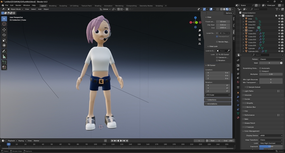This screenshot has width=285, height=153.
Task: Open the viewport Add menu
Action: pyautogui.click(x=39, y=9)
